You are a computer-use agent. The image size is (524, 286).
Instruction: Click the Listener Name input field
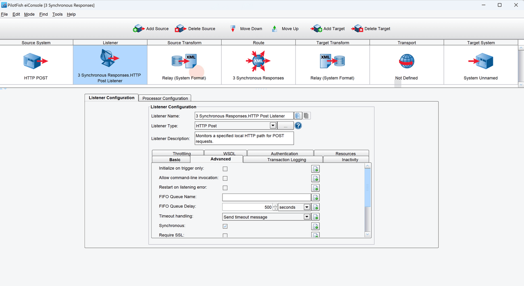point(244,116)
